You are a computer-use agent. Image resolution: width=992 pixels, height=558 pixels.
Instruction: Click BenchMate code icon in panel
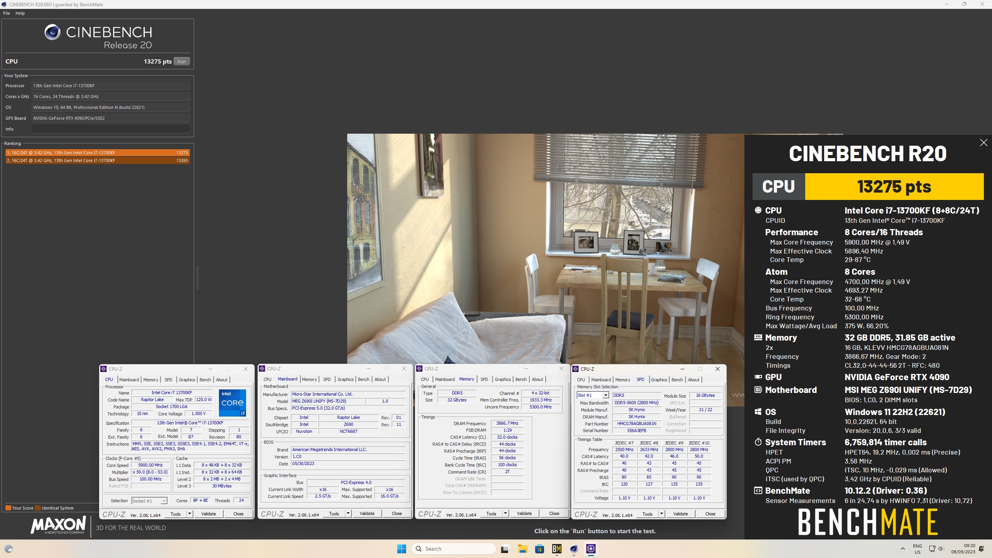pos(758,491)
